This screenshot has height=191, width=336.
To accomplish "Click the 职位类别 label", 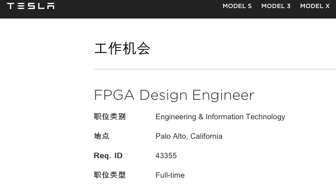I will [110, 117].
